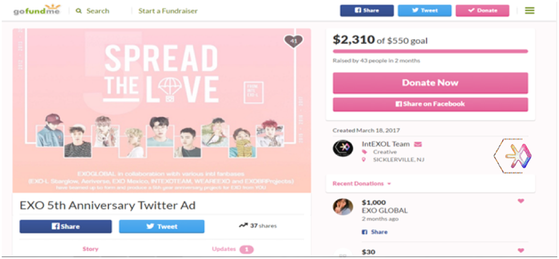Screen dimensions: 559x259
Task: Click the search magnifier icon
Action: click(79, 11)
